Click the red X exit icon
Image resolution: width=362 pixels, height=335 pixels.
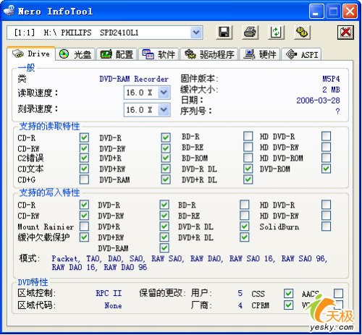coord(345,32)
